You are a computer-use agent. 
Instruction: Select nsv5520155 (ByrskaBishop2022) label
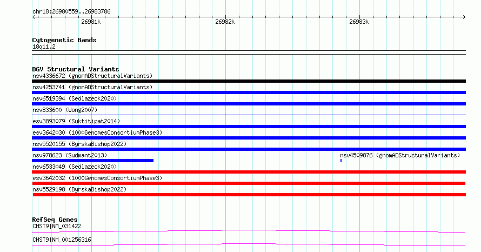(x=79, y=144)
